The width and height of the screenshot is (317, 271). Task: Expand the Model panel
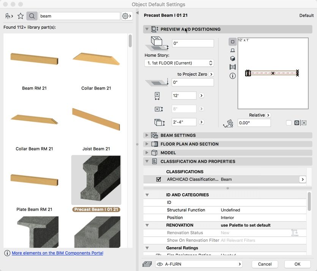(x=147, y=153)
